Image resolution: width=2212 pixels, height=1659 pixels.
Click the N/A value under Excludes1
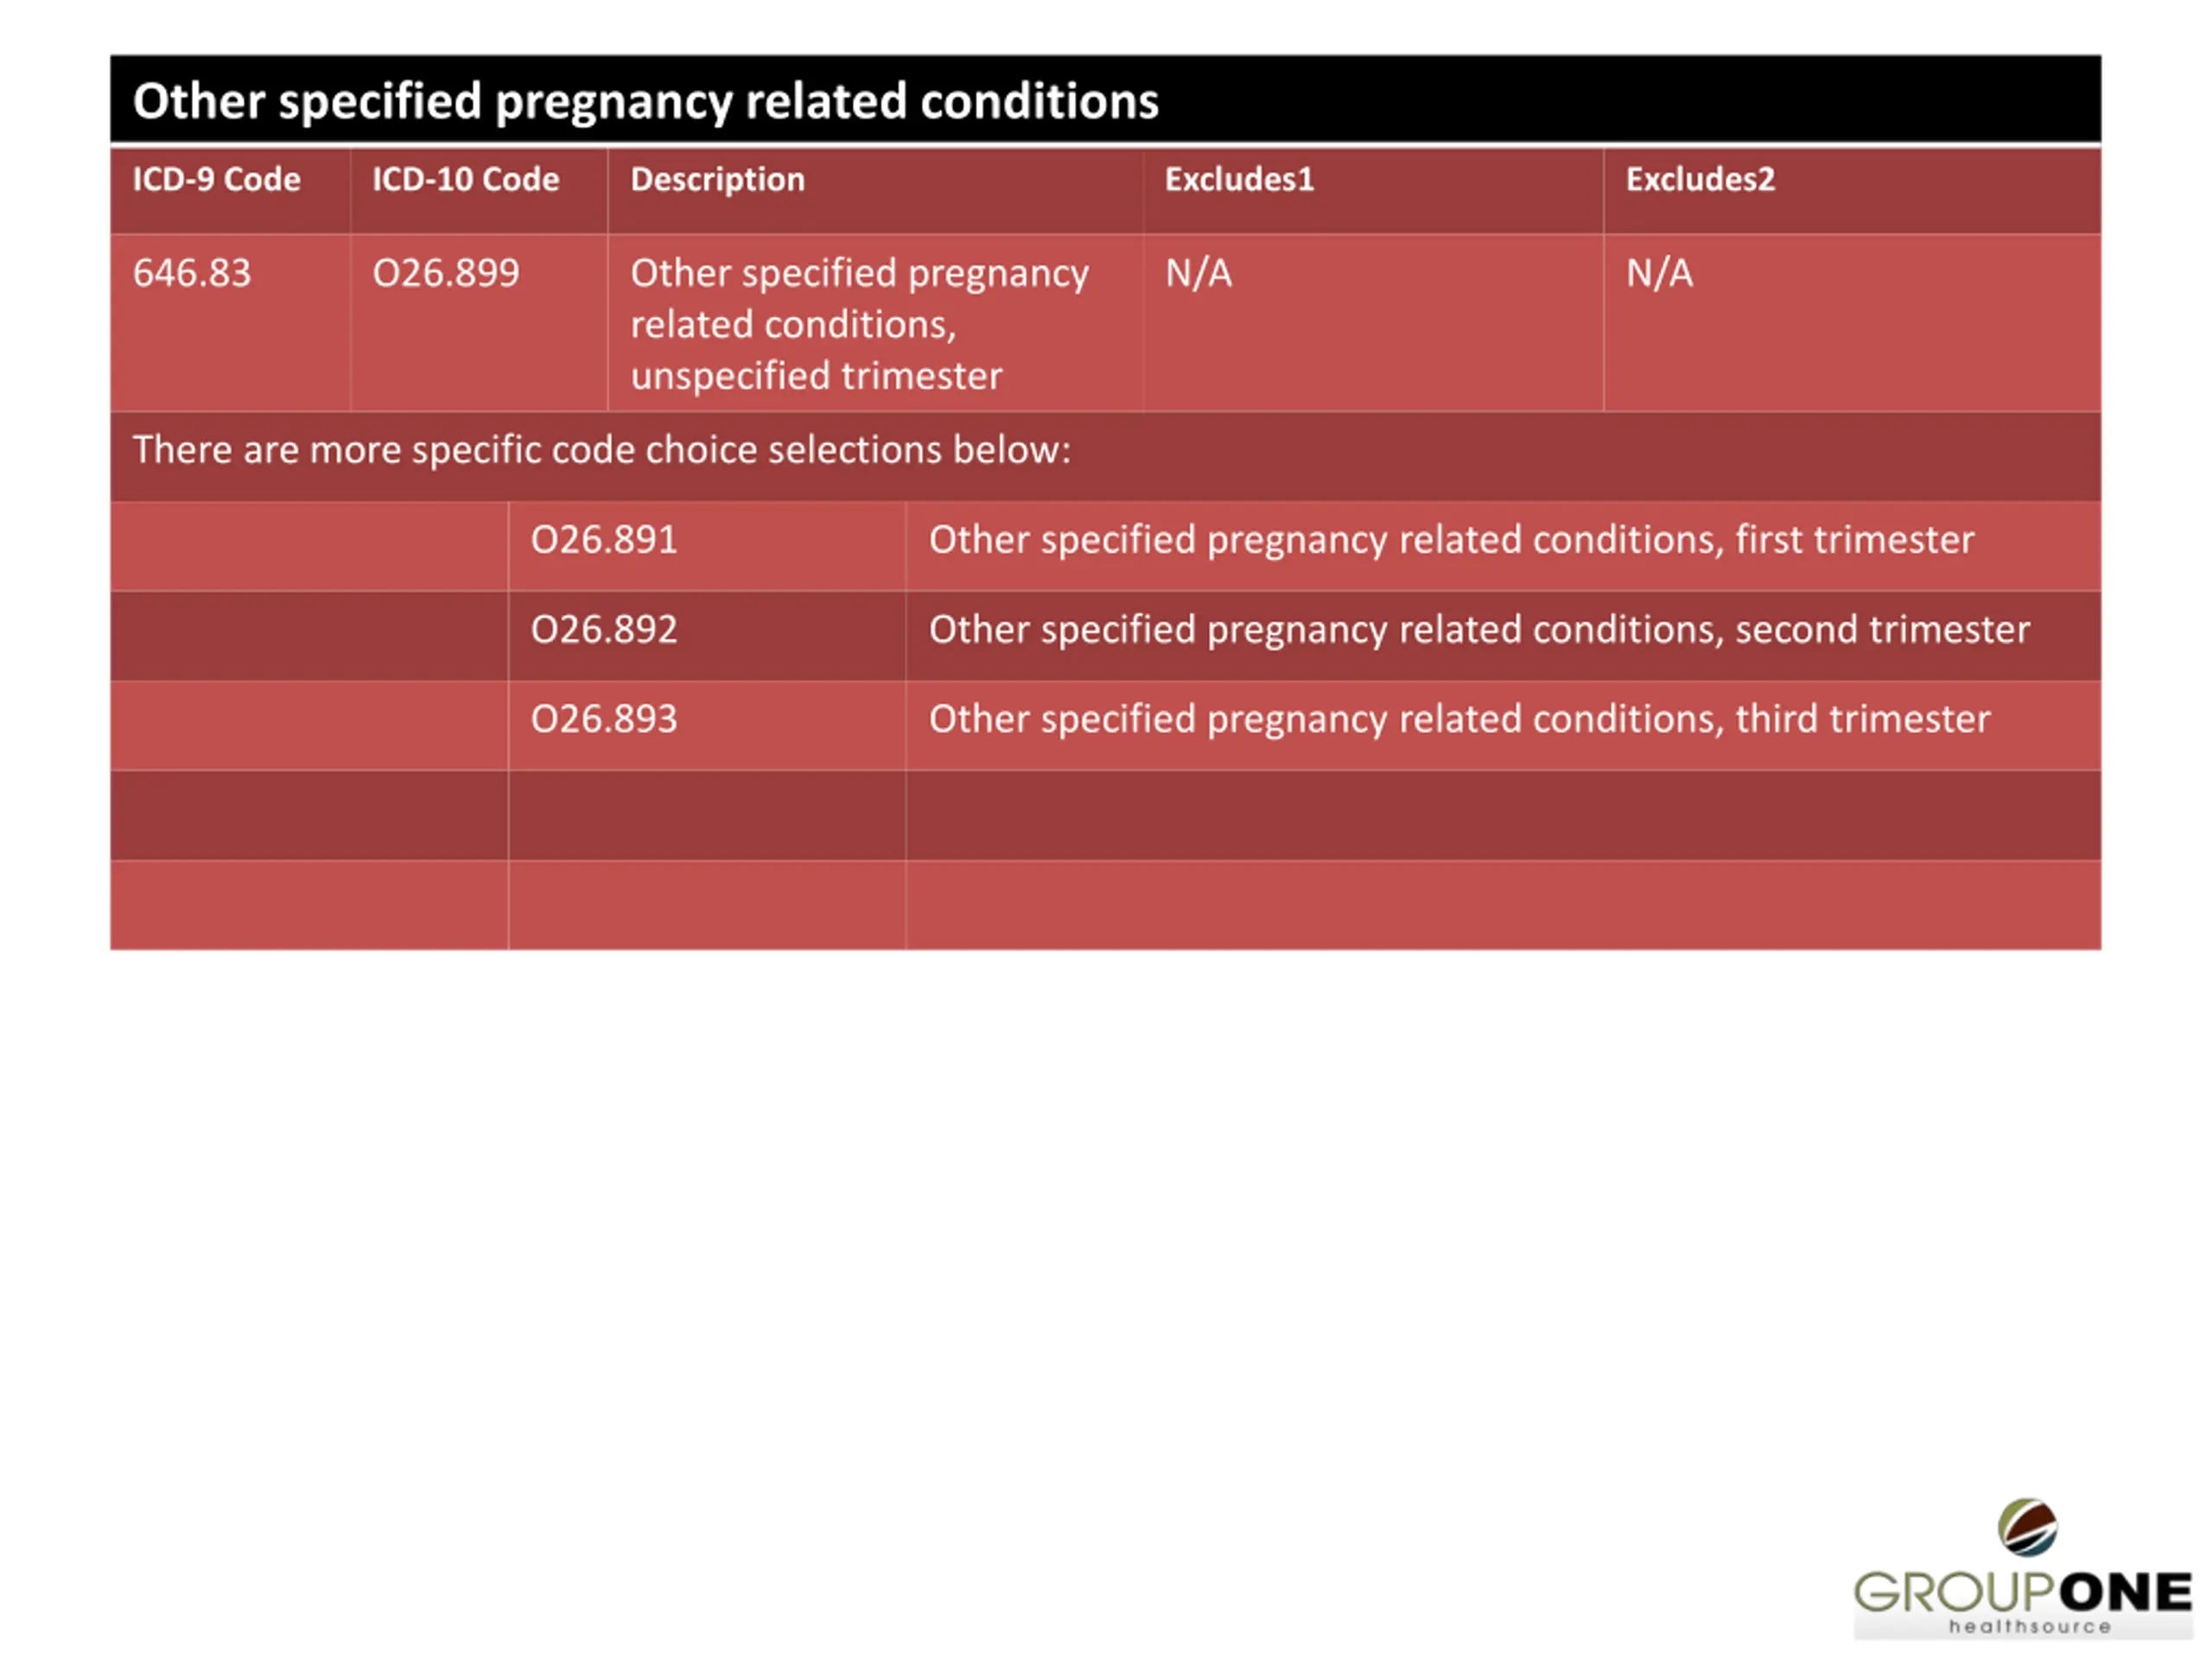tap(1198, 273)
